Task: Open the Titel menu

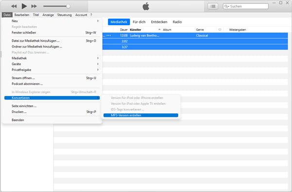Action: (x=36, y=15)
